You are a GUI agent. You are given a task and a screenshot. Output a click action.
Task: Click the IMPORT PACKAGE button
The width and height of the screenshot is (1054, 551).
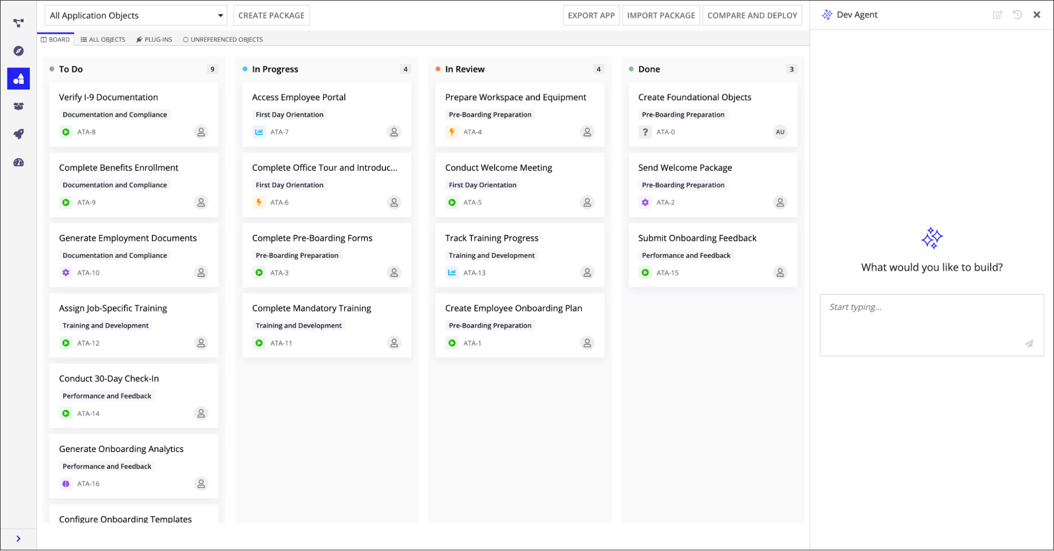(x=661, y=16)
